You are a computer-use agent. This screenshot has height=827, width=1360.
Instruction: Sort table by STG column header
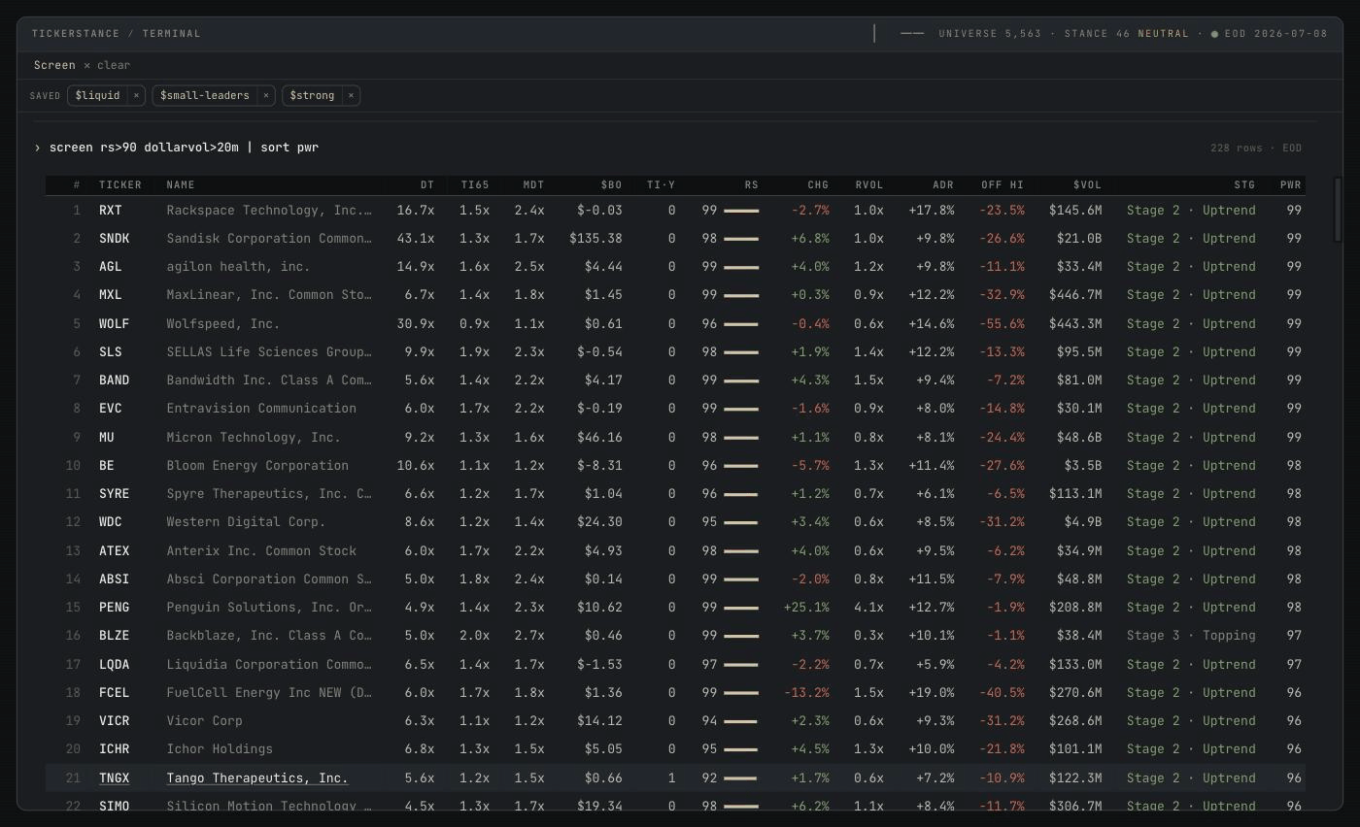tap(1244, 184)
